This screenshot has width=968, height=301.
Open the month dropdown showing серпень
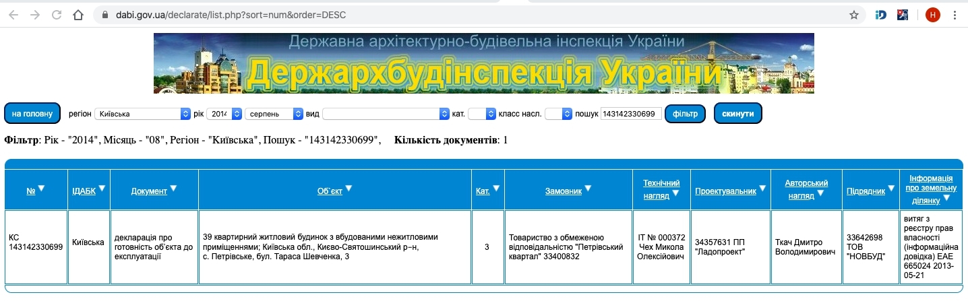click(x=274, y=114)
